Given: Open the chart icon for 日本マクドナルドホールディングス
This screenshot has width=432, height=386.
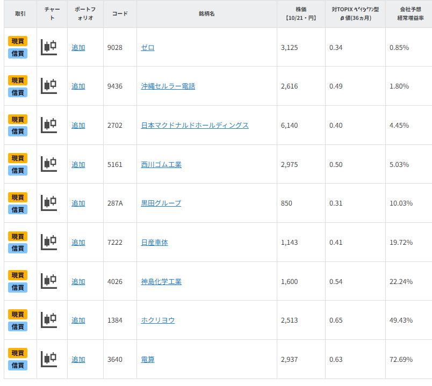Looking at the screenshot, I should 49,125.
